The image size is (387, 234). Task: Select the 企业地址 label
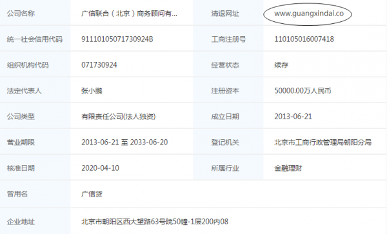[x=21, y=222]
